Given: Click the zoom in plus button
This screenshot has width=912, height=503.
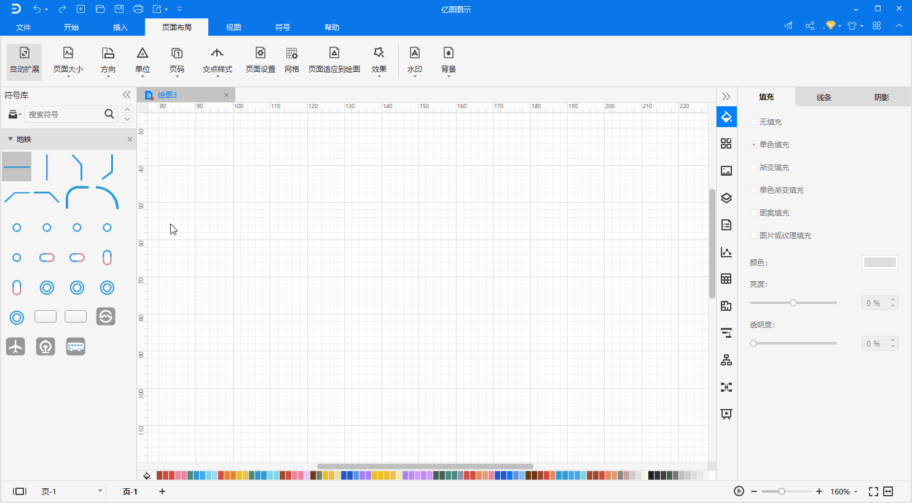Looking at the screenshot, I should (819, 491).
